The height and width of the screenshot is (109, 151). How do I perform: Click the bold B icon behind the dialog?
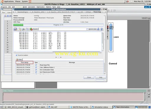point(109,11)
